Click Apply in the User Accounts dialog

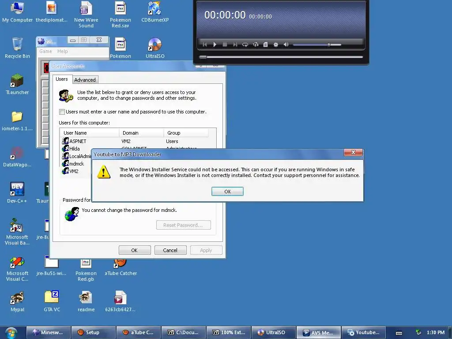coord(206,250)
